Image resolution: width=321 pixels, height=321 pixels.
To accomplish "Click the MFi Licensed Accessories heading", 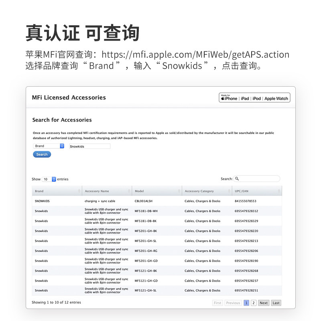I will [69, 98].
